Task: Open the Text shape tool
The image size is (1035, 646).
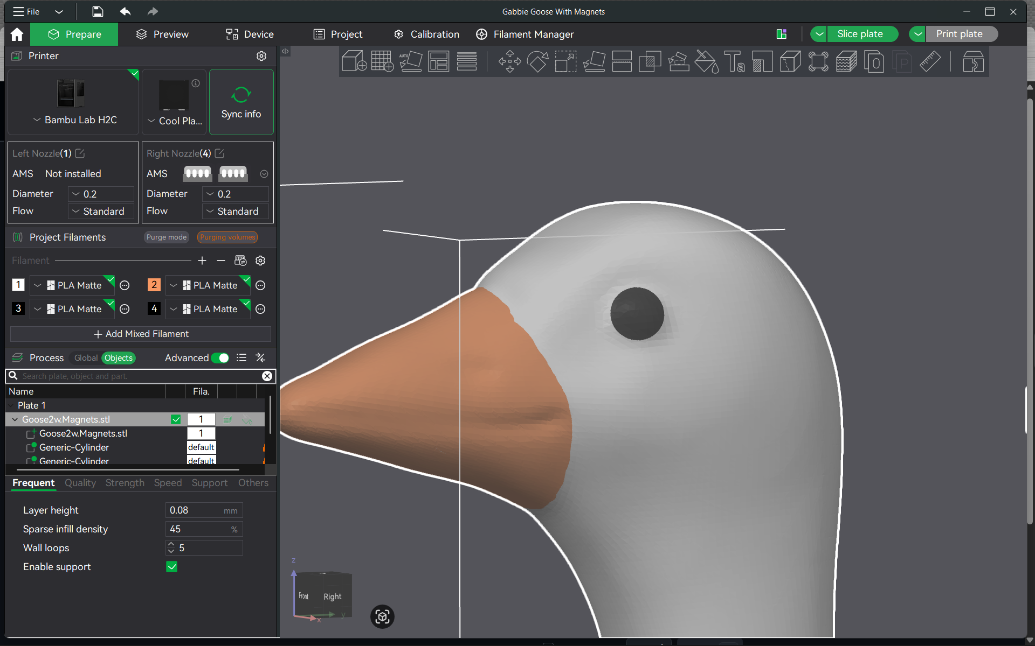Action: coord(734,61)
